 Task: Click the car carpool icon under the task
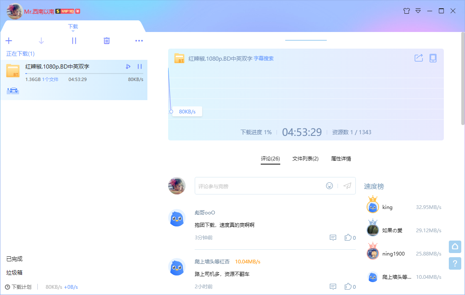click(x=13, y=91)
